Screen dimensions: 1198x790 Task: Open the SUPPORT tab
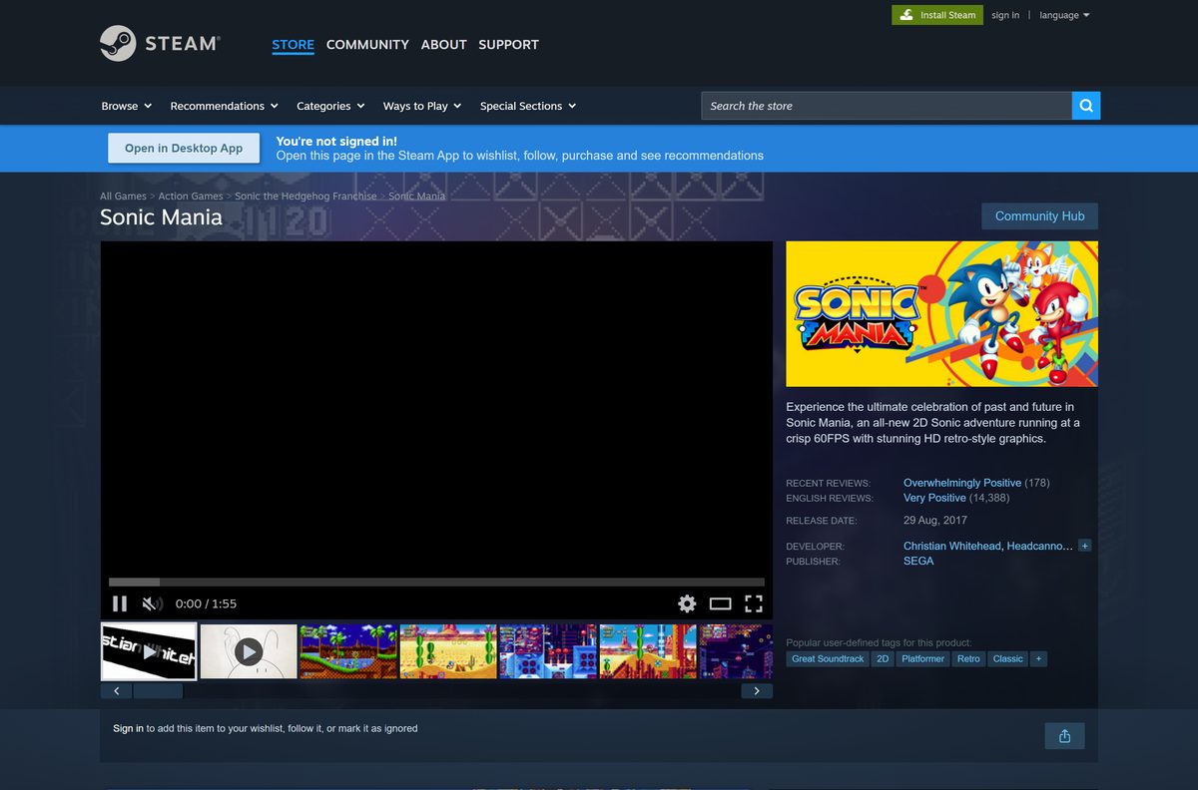(508, 45)
